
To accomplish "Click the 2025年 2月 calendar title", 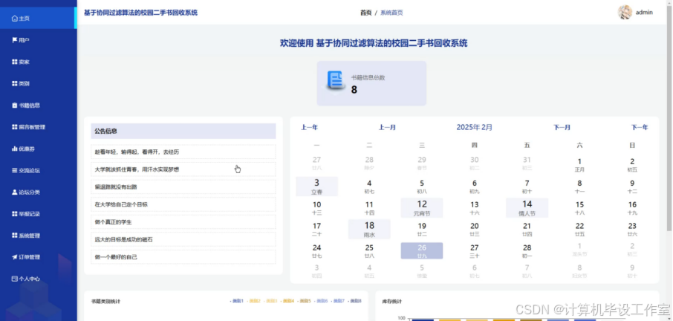I will click(474, 128).
